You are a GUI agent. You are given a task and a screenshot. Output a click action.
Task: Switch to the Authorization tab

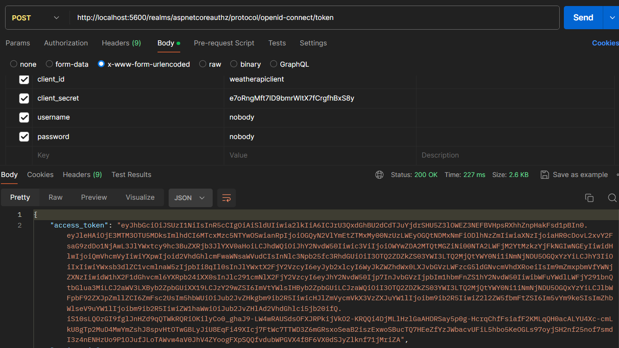66,43
